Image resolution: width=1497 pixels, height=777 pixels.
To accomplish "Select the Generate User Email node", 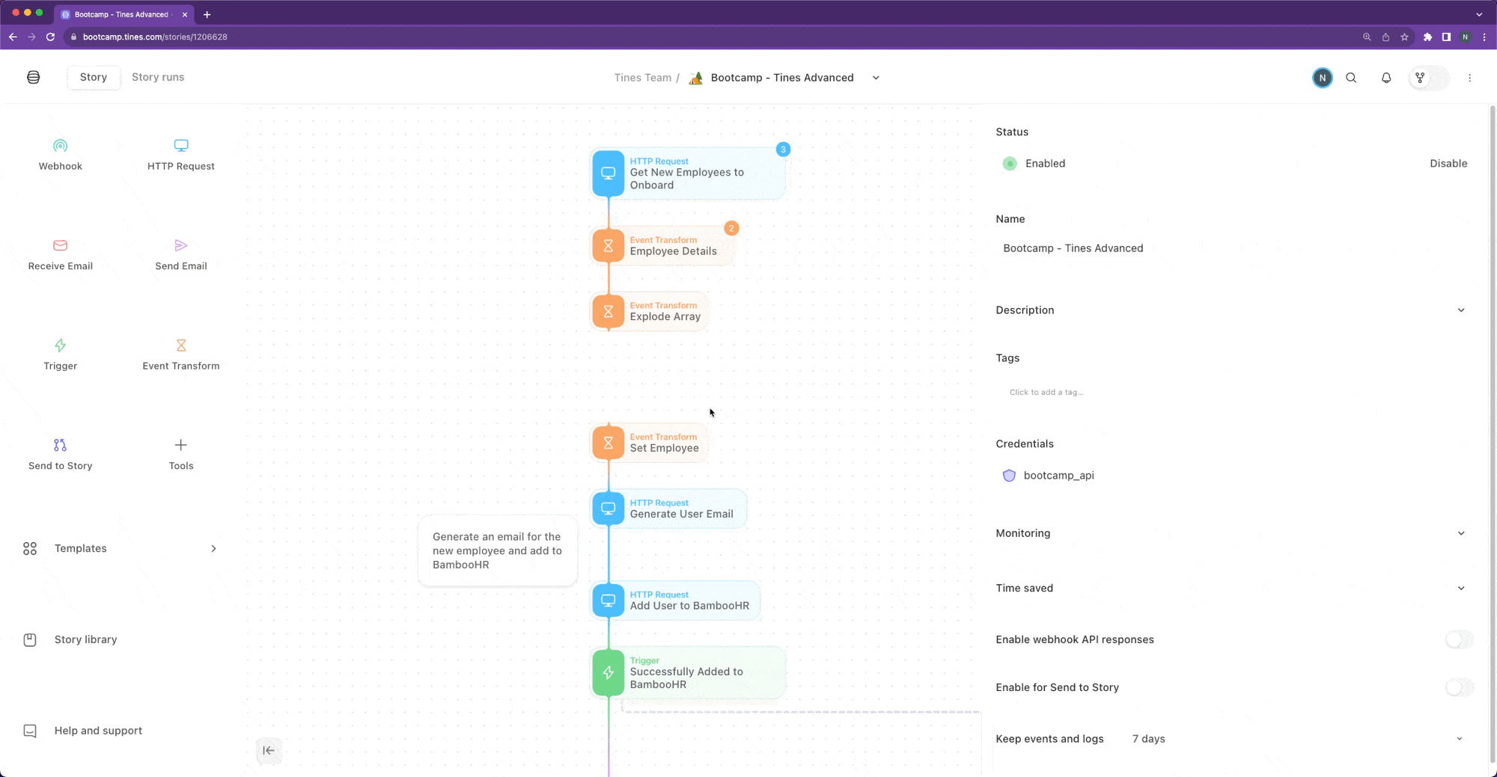I will [668, 509].
